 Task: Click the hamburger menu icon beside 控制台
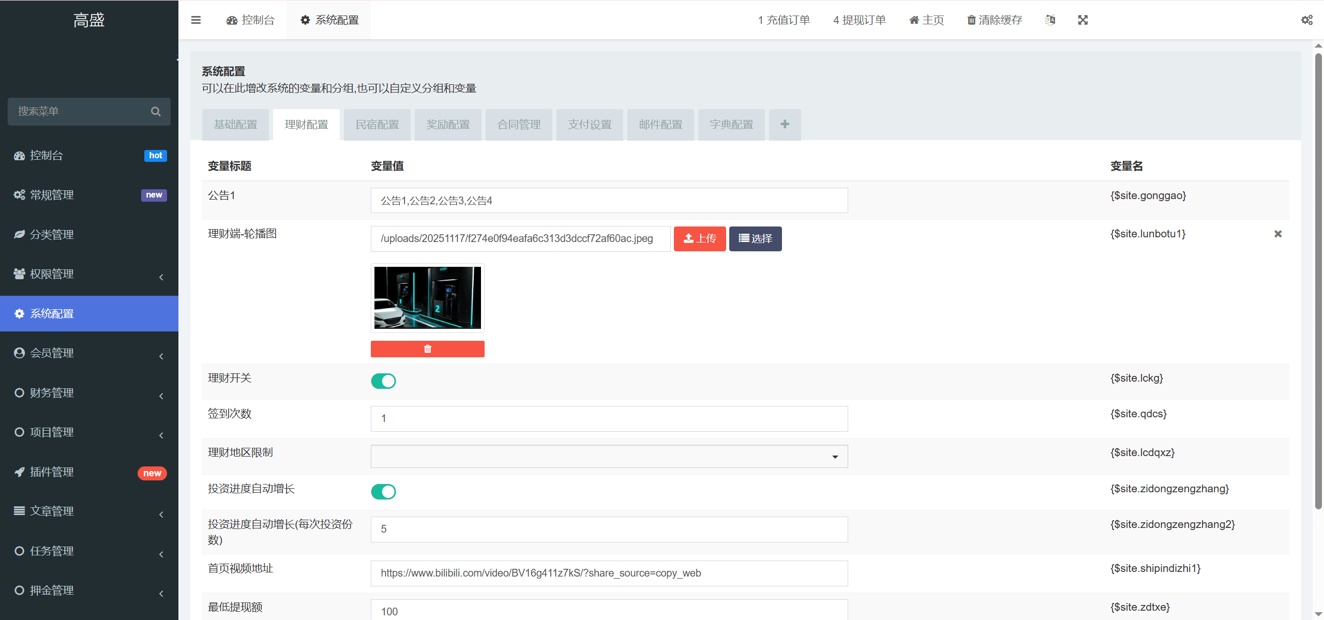click(196, 20)
